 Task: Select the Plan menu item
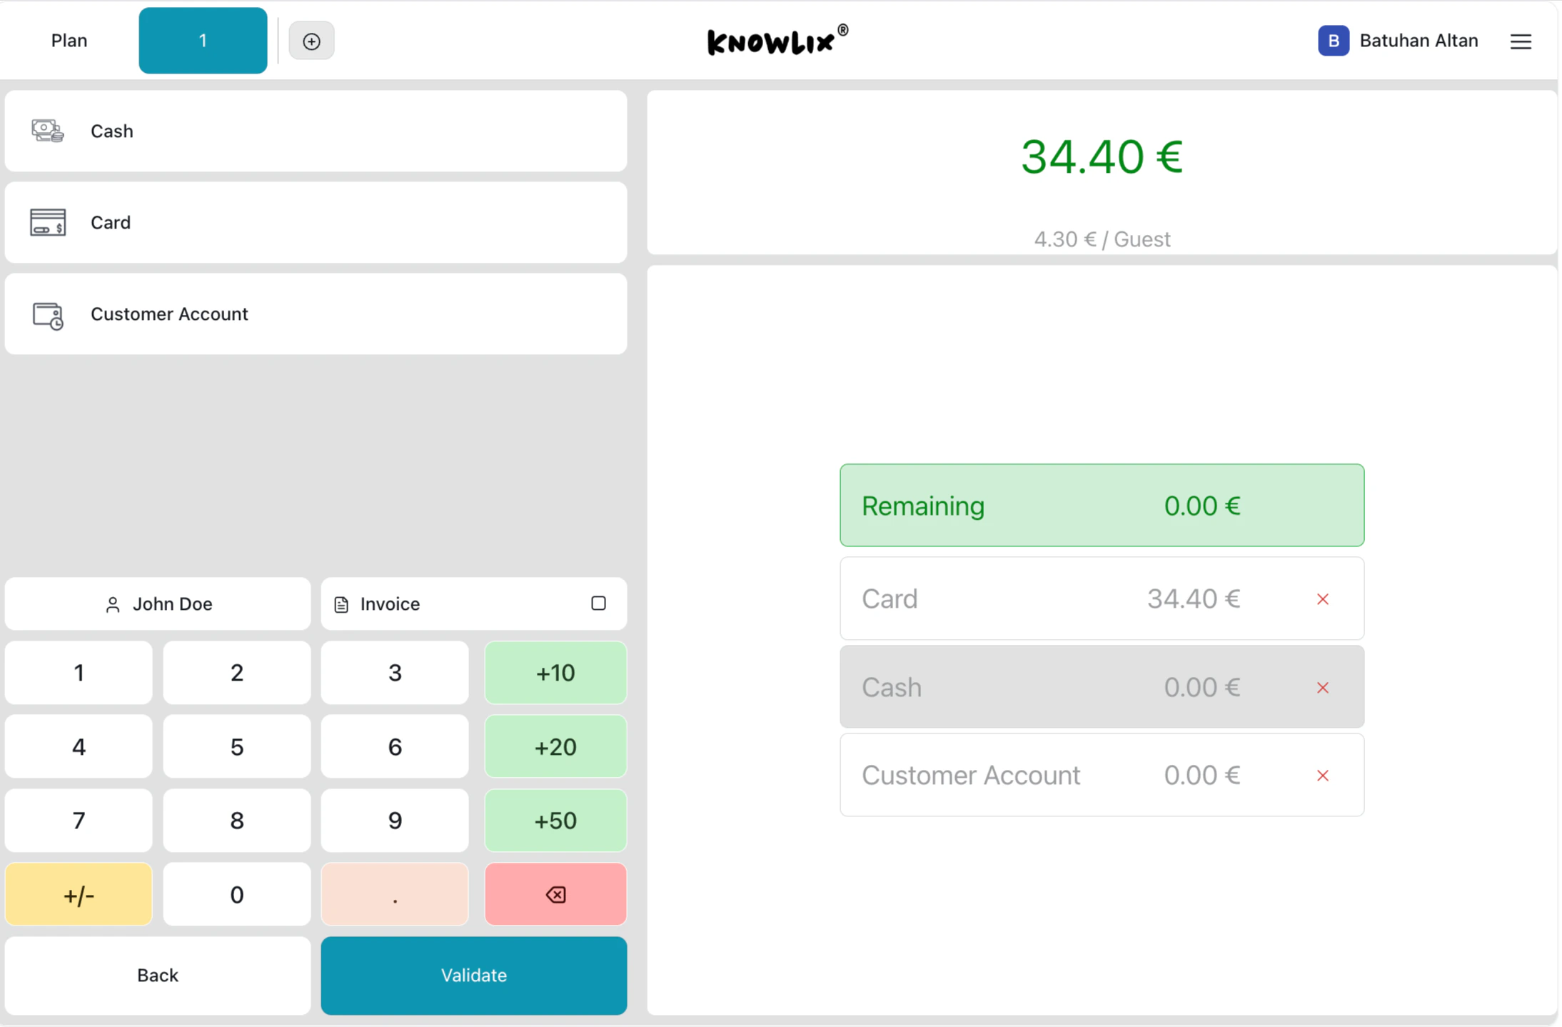[x=69, y=41]
